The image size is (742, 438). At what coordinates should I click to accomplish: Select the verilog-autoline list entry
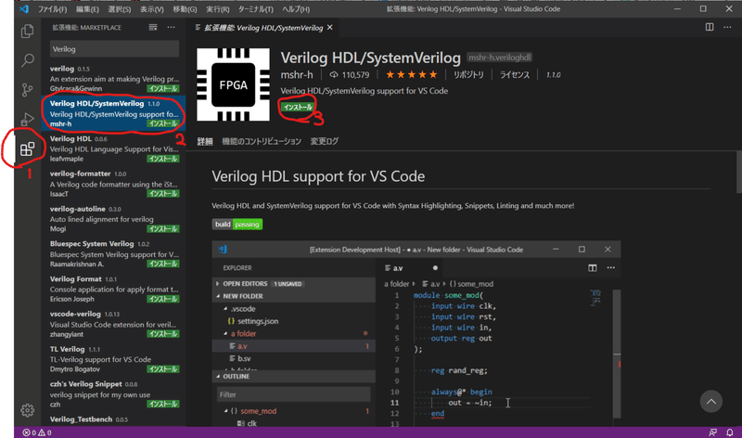tap(113, 219)
